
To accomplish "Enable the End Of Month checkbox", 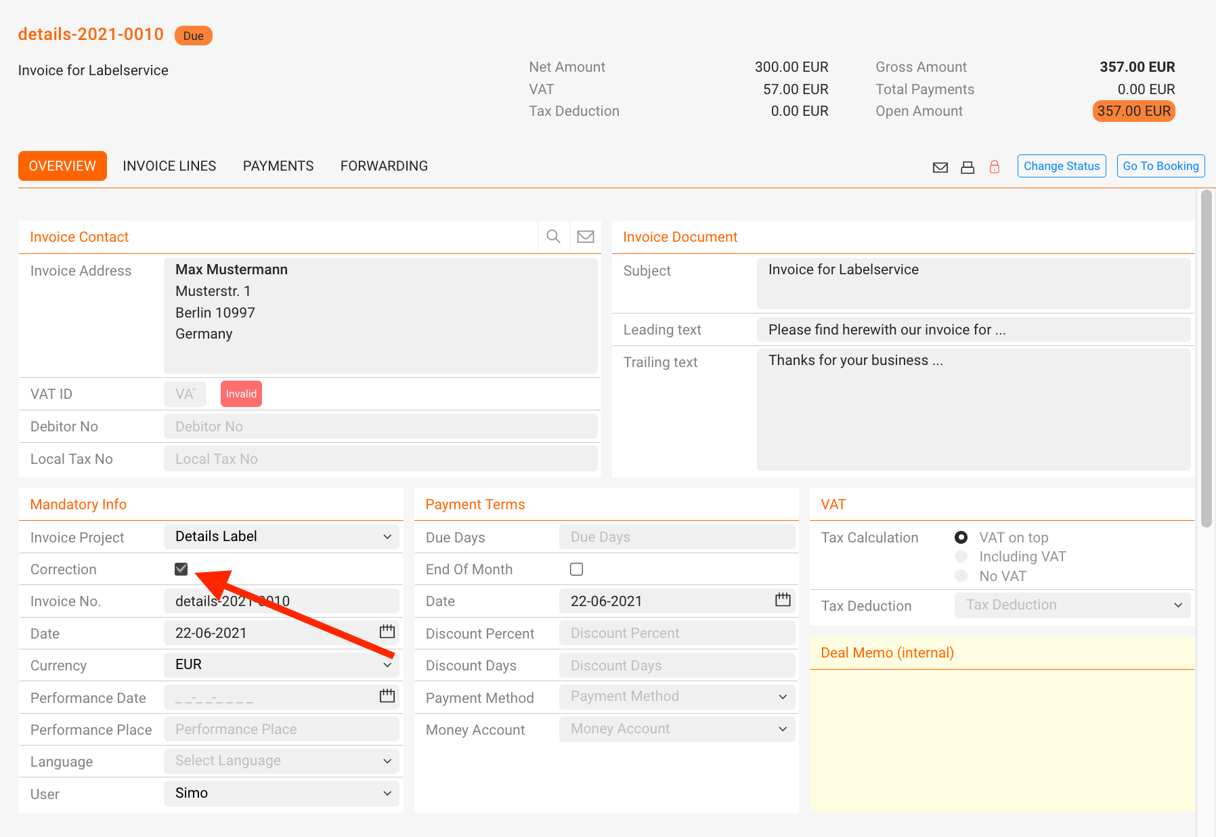I will [576, 569].
